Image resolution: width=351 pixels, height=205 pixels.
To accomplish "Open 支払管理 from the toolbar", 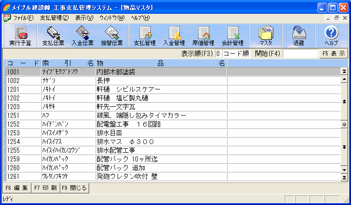I will tap(145, 36).
